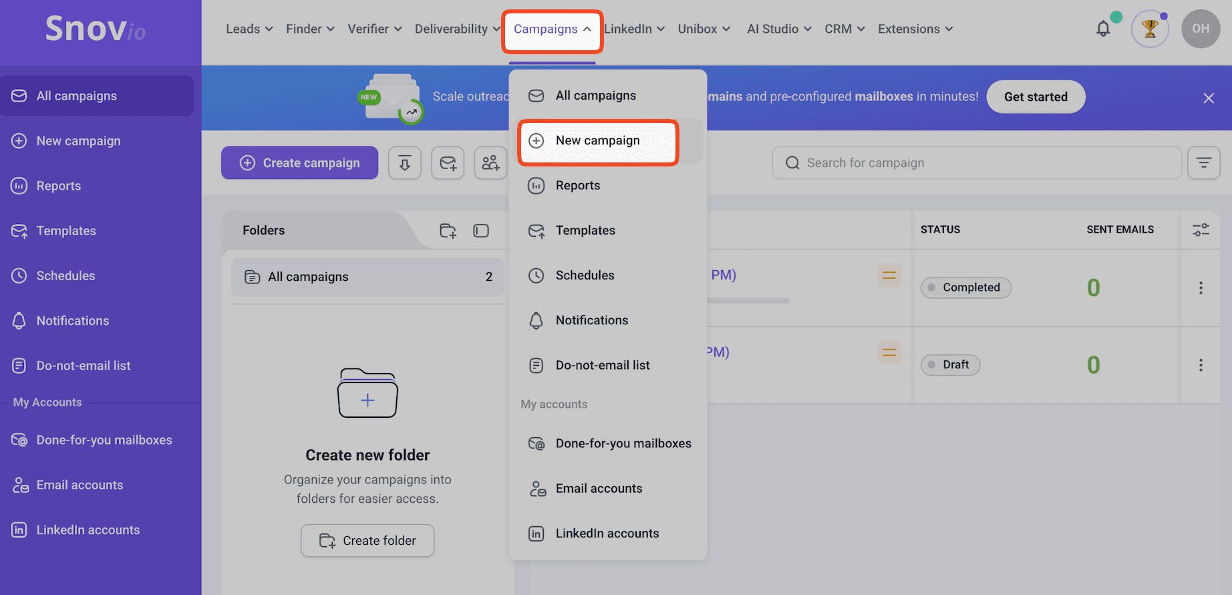Collapse the Folders panel icon
The width and height of the screenshot is (1232, 595).
tap(481, 231)
